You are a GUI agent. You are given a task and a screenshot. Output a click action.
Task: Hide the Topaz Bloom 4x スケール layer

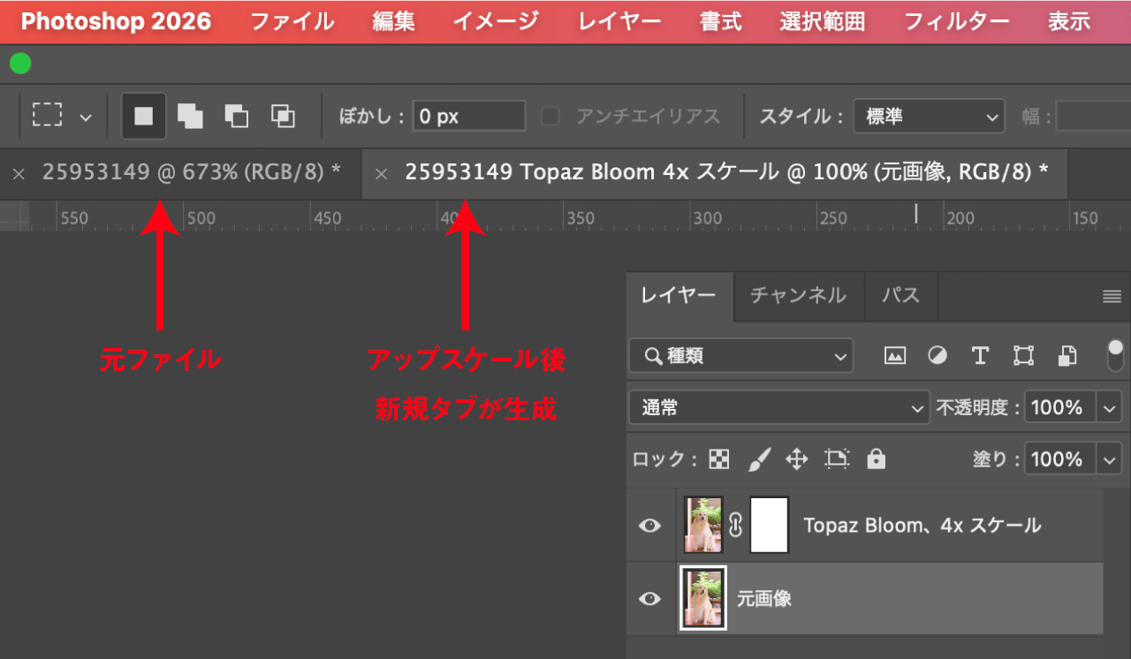click(649, 525)
